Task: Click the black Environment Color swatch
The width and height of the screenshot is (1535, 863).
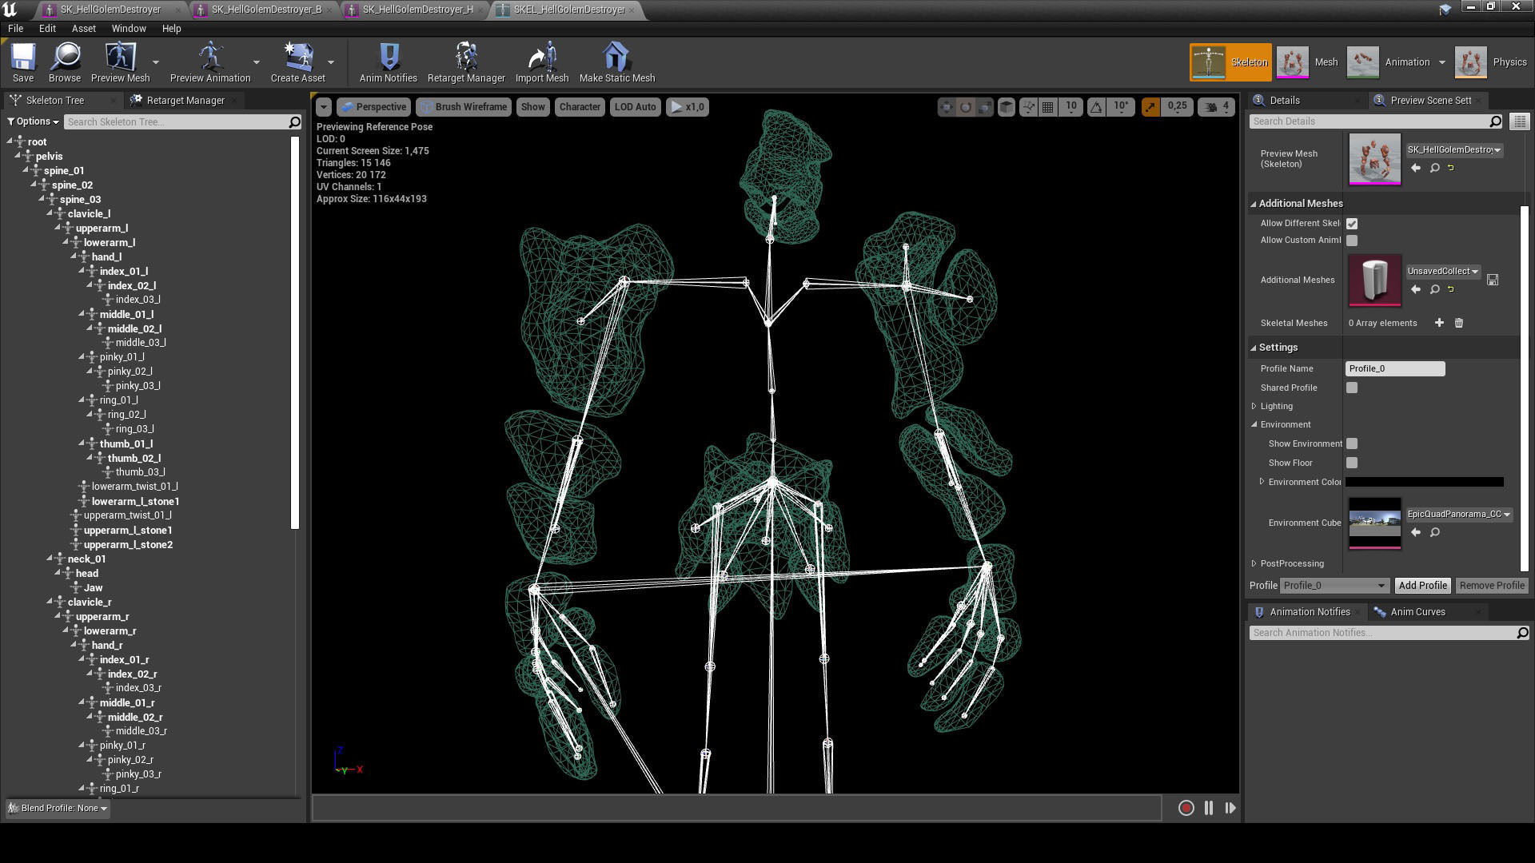Action: (x=1424, y=482)
